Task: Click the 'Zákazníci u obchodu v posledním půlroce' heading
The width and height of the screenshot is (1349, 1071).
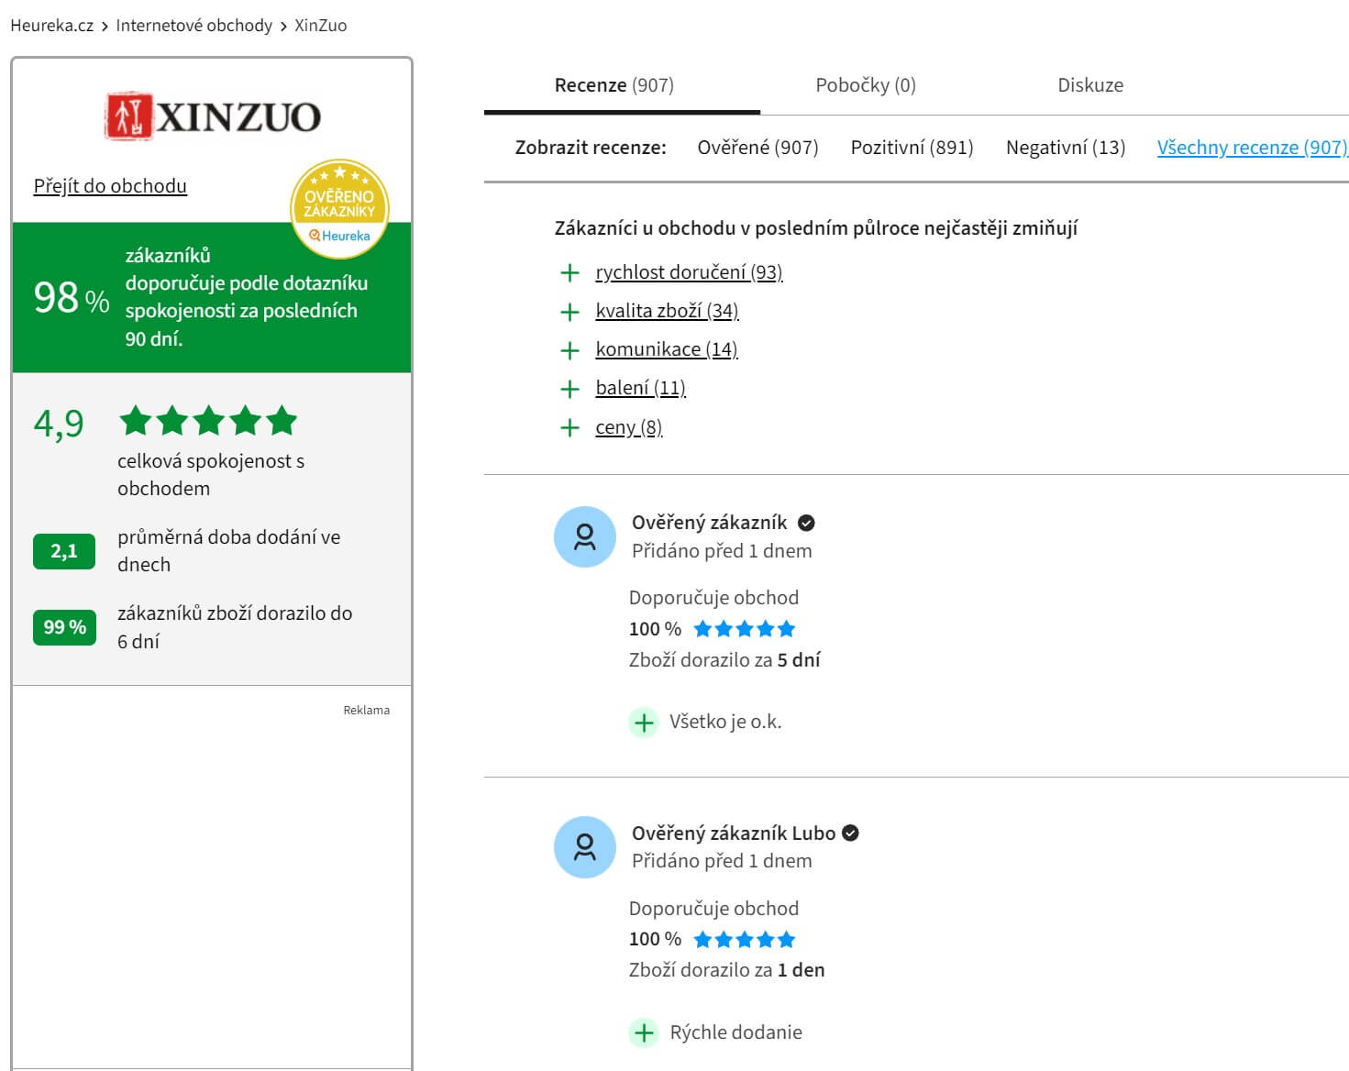Action: (x=816, y=228)
